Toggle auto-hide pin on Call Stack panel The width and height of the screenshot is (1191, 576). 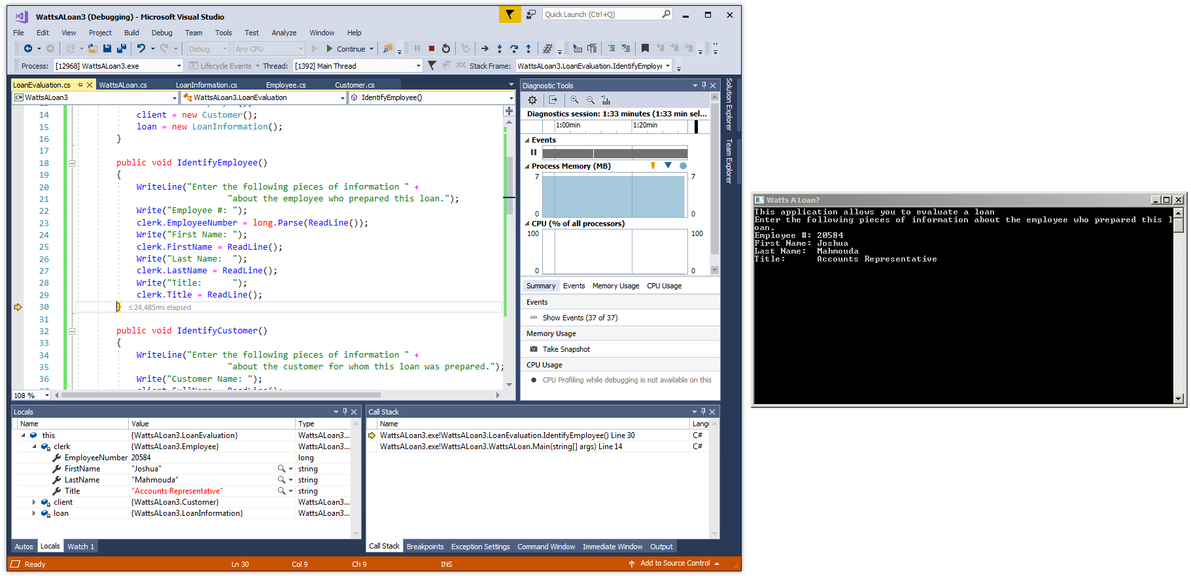click(703, 412)
